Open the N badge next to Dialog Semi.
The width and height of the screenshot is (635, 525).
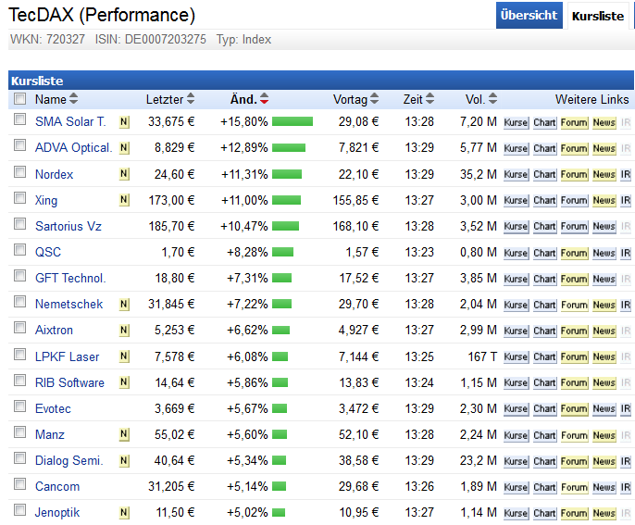point(124,460)
